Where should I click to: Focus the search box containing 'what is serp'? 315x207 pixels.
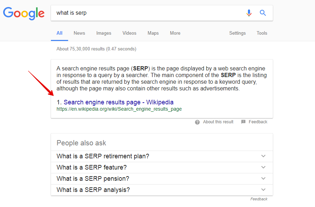162,13
